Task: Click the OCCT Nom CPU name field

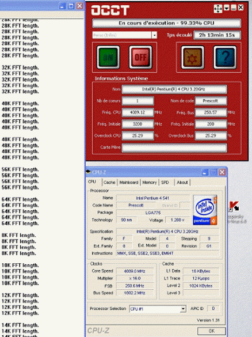Action: click(x=174, y=89)
